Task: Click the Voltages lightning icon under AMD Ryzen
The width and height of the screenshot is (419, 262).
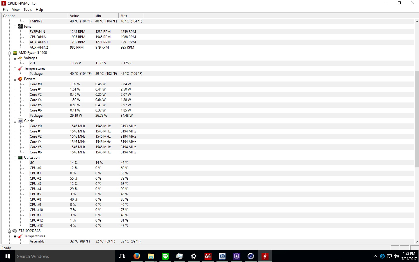Action: [20, 58]
